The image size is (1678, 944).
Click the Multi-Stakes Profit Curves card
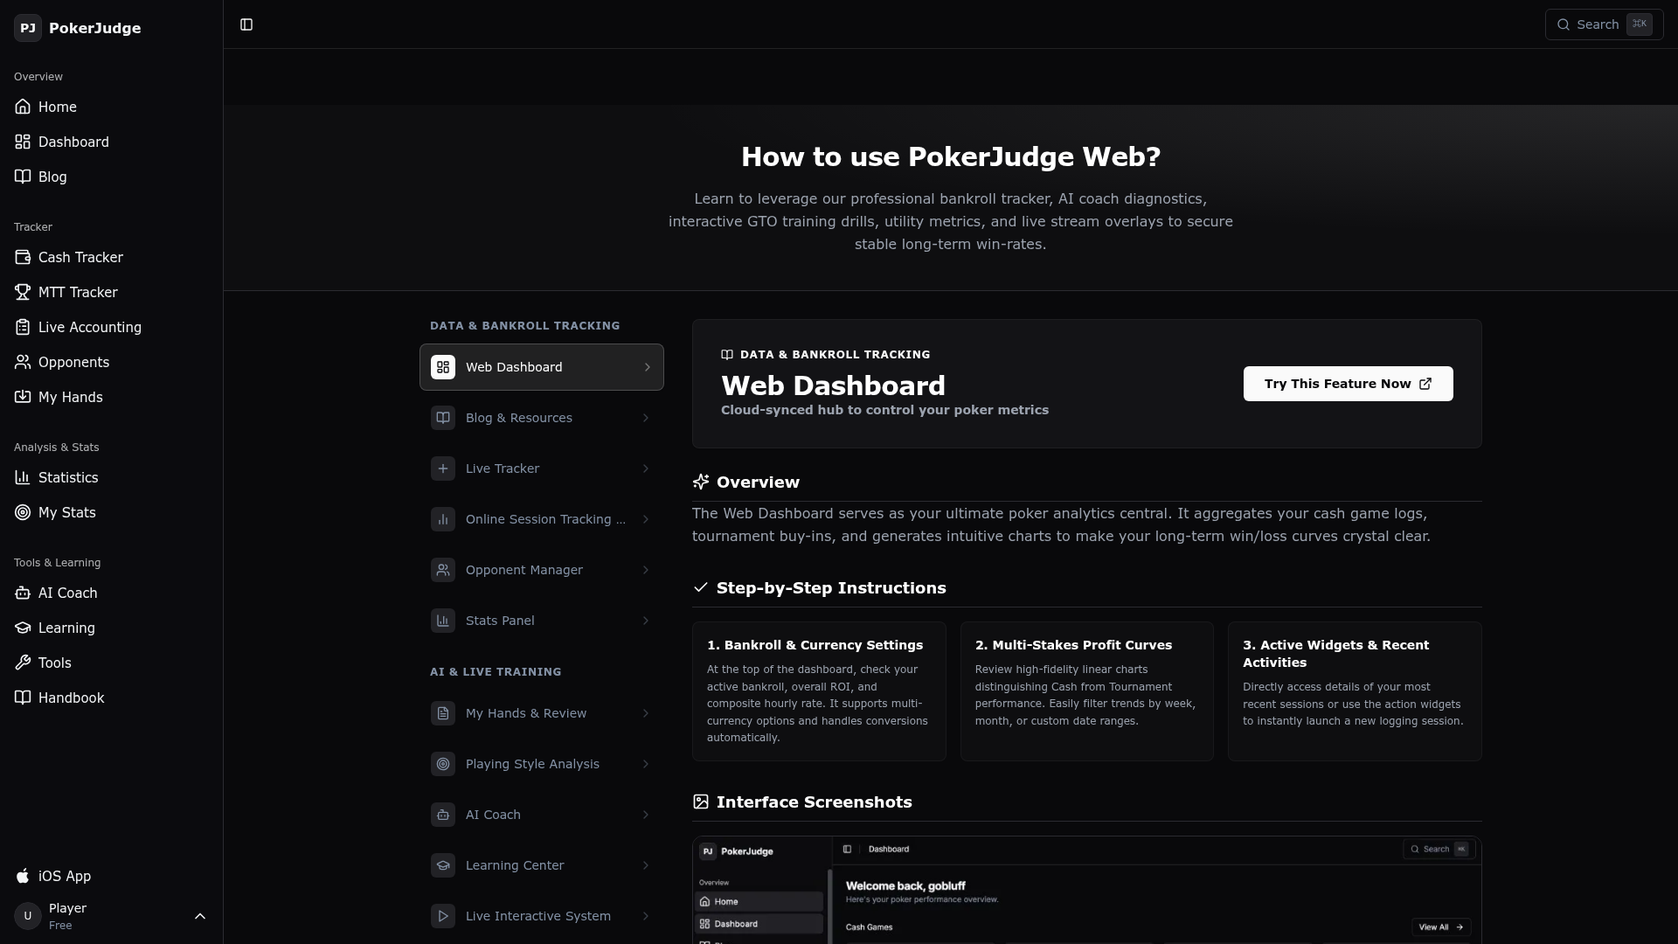click(x=1086, y=691)
